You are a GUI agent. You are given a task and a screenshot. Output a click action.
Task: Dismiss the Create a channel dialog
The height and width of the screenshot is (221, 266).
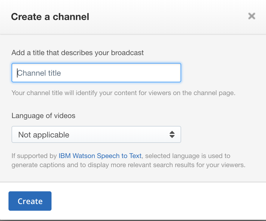[251, 16]
